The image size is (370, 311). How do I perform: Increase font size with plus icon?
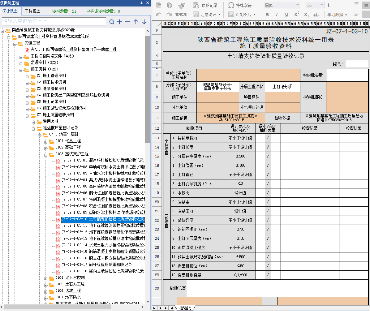click(x=329, y=5)
